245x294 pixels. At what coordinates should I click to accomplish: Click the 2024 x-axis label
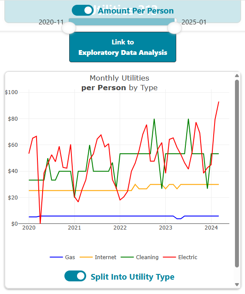[x=211, y=228]
